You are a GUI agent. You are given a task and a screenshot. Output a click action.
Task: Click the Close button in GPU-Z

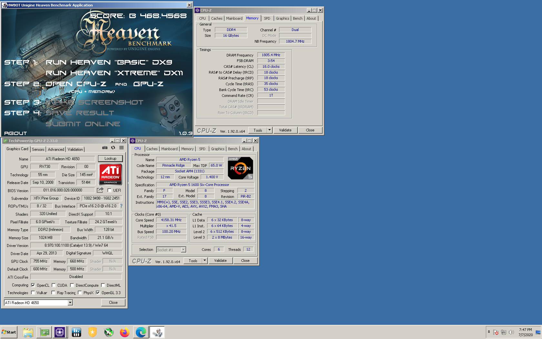pos(113,303)
